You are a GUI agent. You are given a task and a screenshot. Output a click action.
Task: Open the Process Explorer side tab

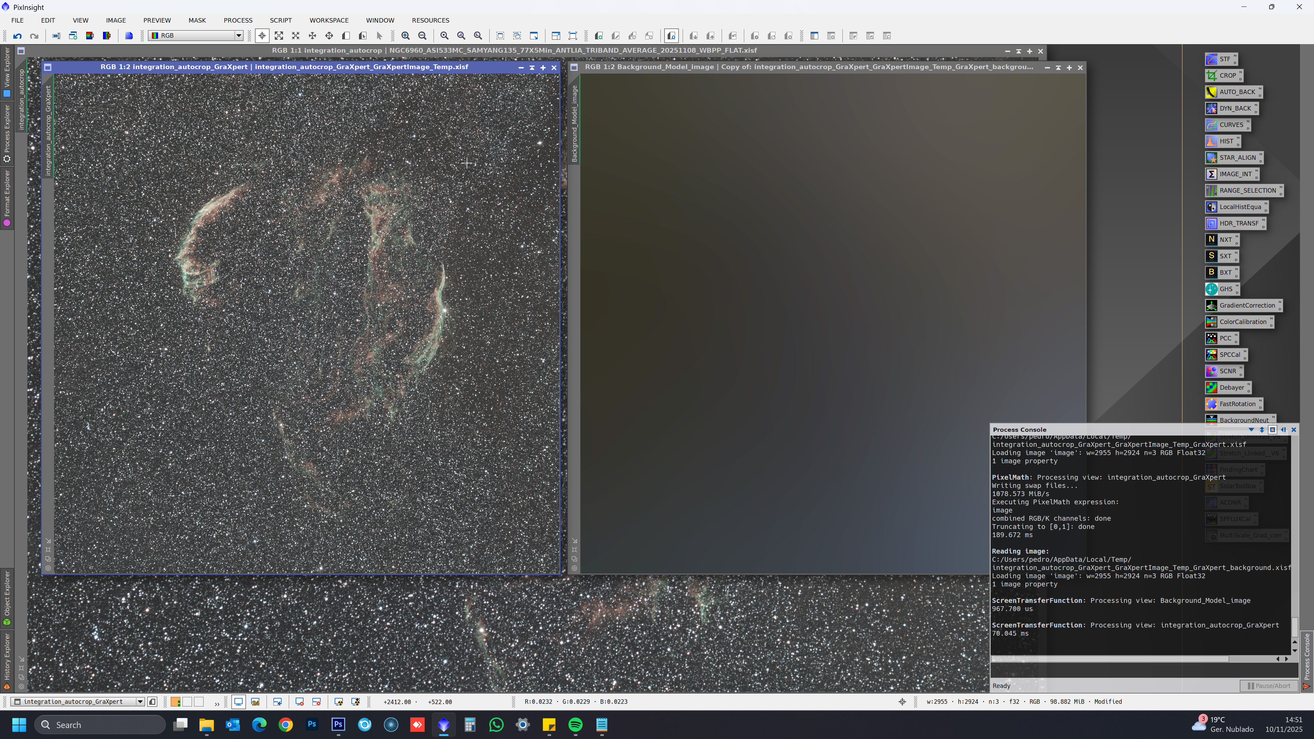tap(7, 134)
